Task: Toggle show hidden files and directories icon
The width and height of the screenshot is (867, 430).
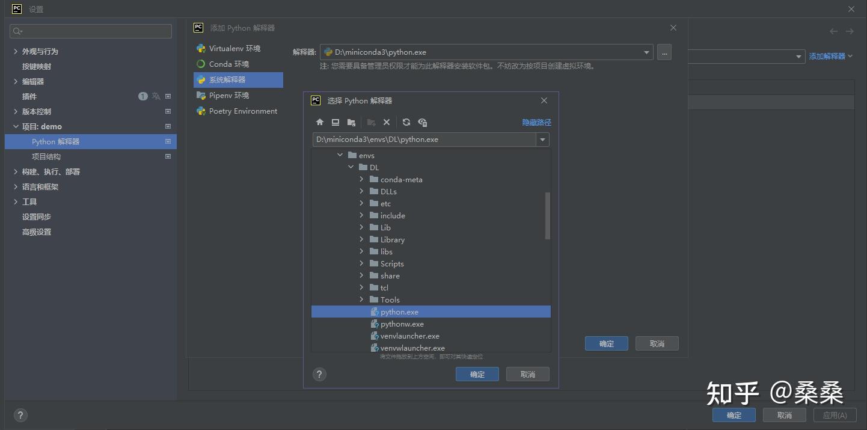Action: (422, 122)
